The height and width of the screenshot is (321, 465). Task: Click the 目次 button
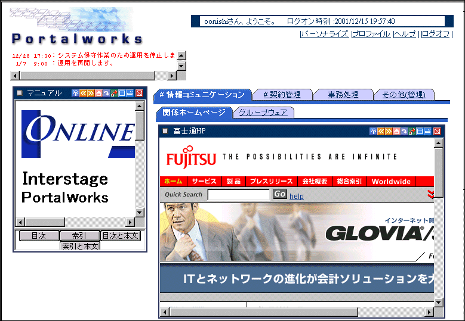[39, 236]
